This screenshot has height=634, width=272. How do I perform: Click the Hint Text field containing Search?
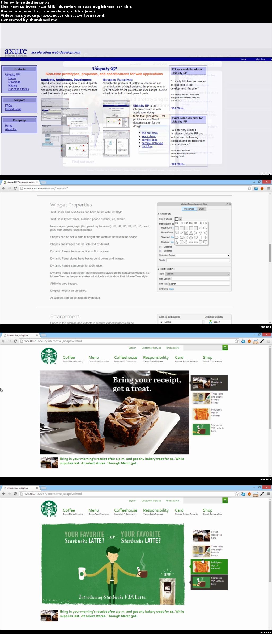pos(199,284)
